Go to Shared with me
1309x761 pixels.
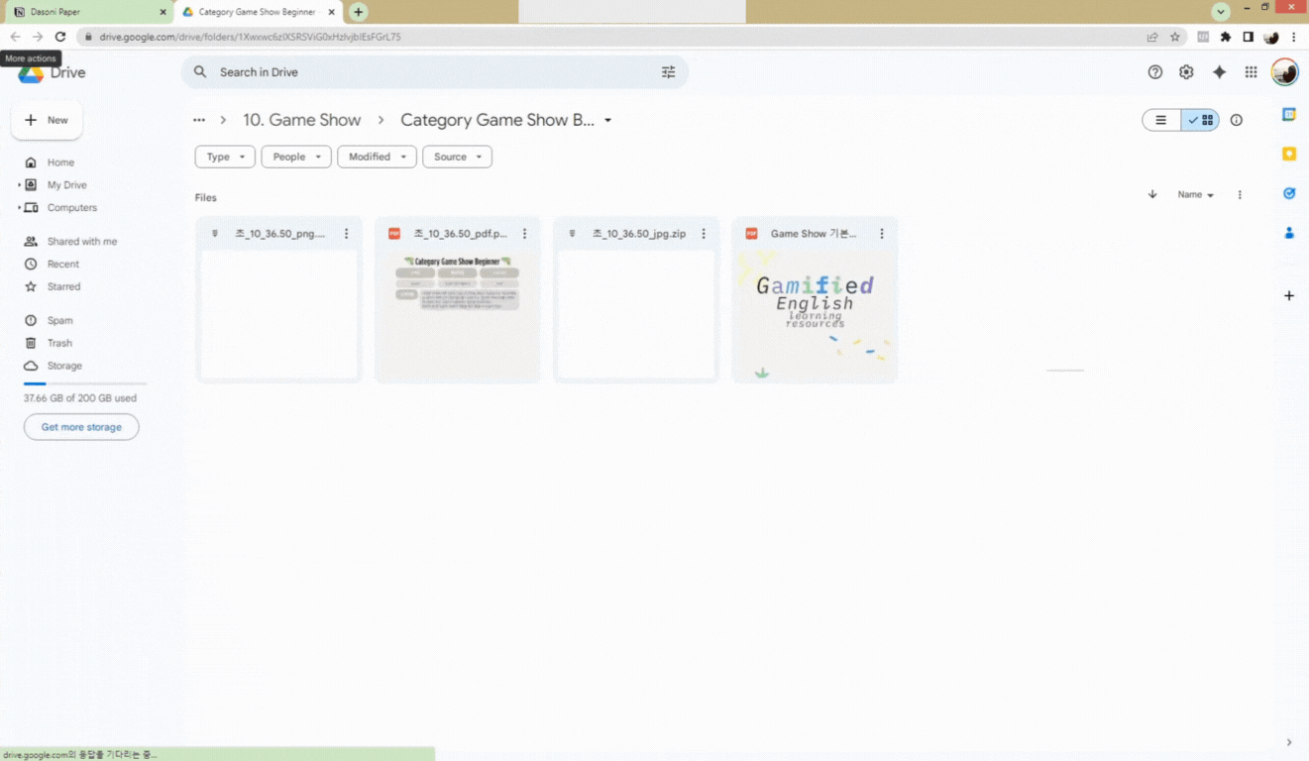point(81,242)
